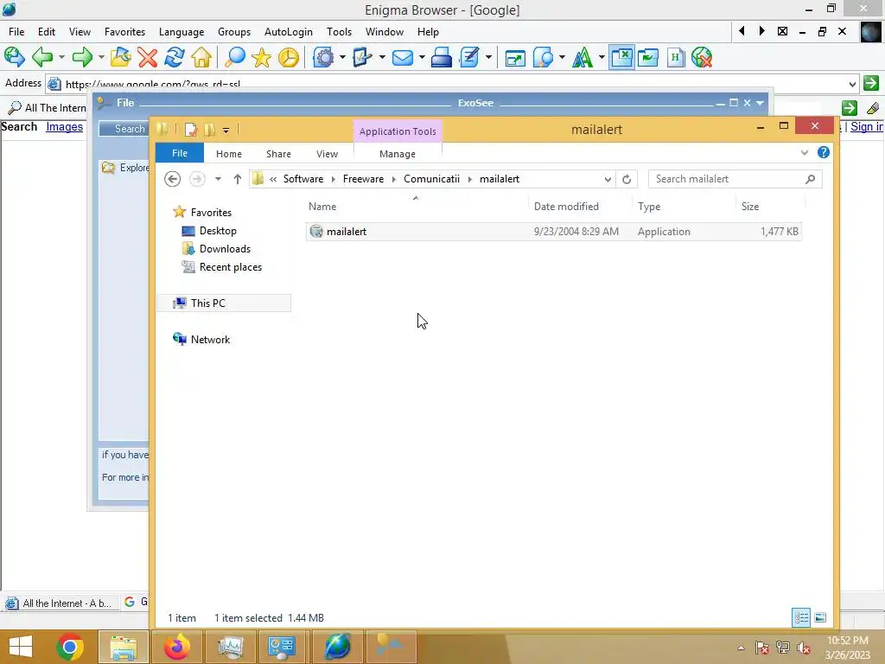Click the globe with red X icon
This screenshot has width=885, height=664.
[x=702, y=57]
